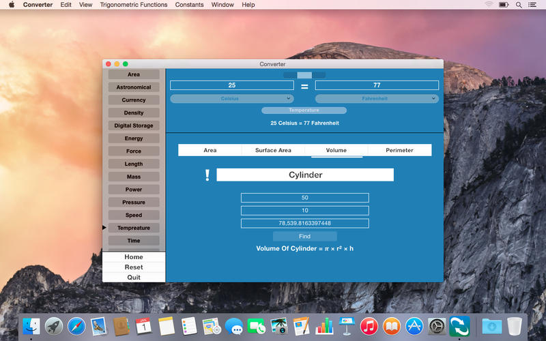Click Quit in the sidebar footer
Viewport: 546px width, 341px height.
(134, 278)
